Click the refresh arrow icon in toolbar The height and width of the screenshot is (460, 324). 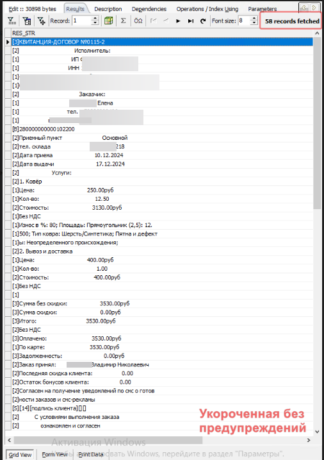coord(203,21)
